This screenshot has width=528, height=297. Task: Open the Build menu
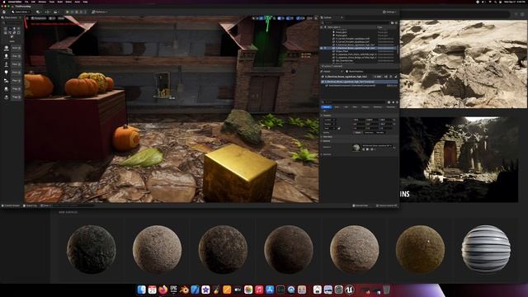(x=60, y=2)
